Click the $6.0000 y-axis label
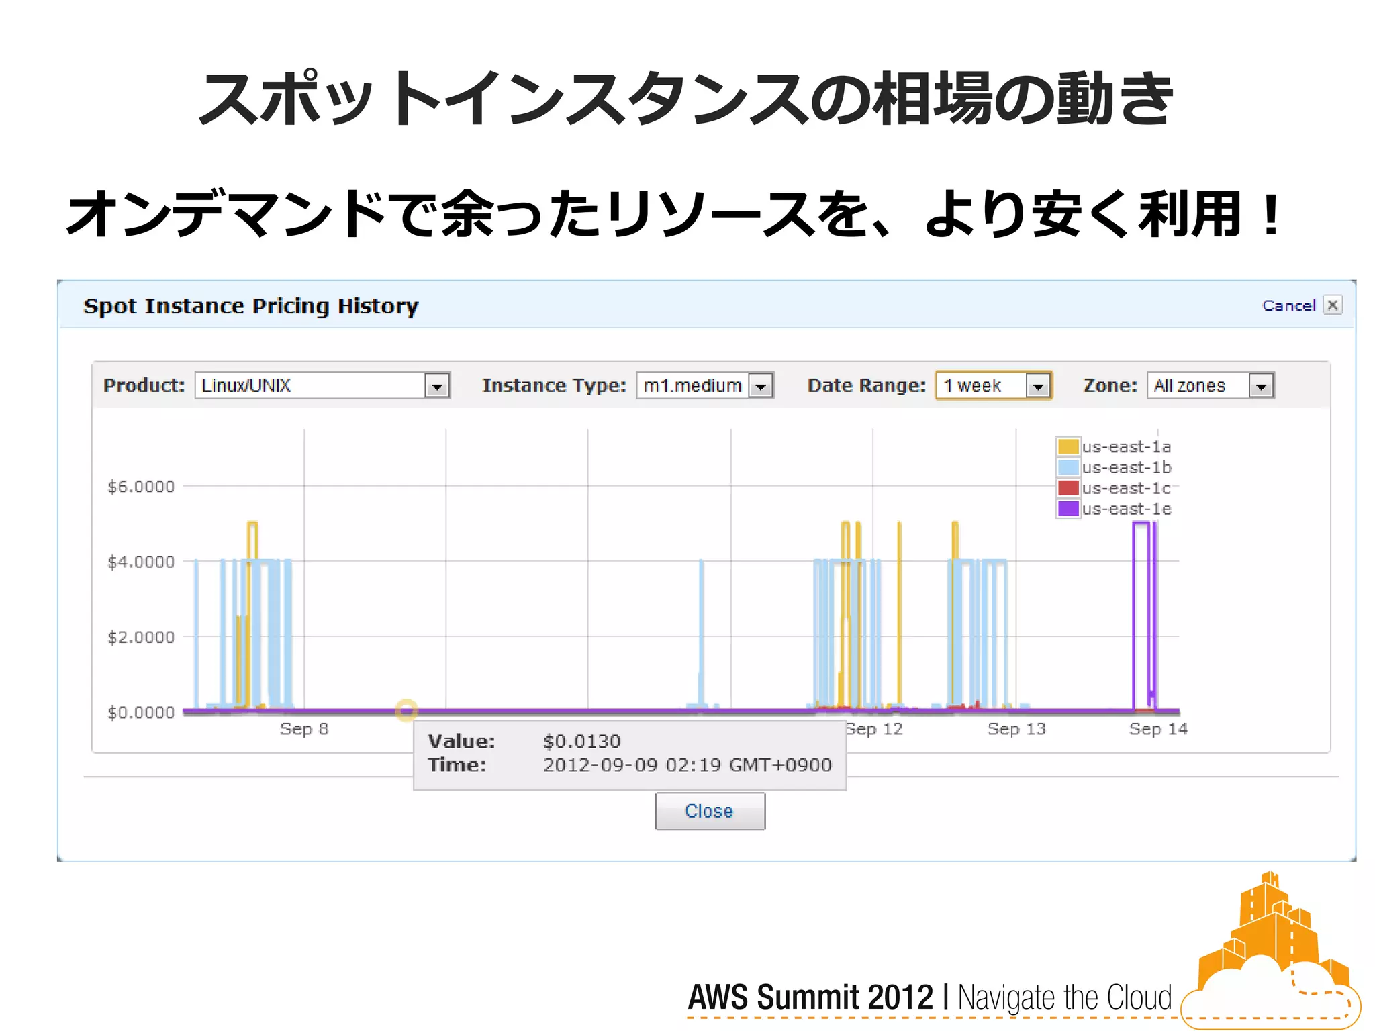 pyautogui.click(x=141, y=487)
